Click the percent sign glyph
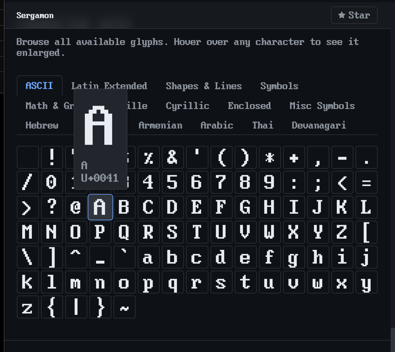This screenshot has width=395, height=352. tap(149, 157)
